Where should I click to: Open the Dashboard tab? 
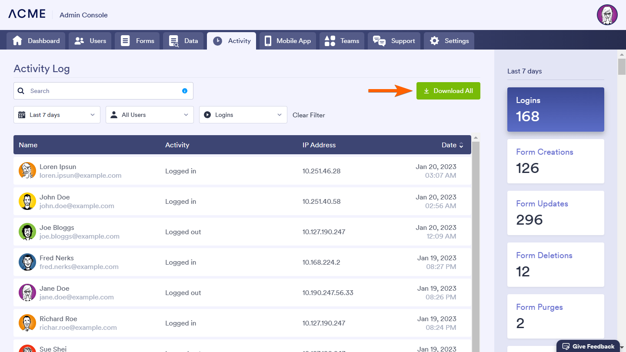point(36,41)
